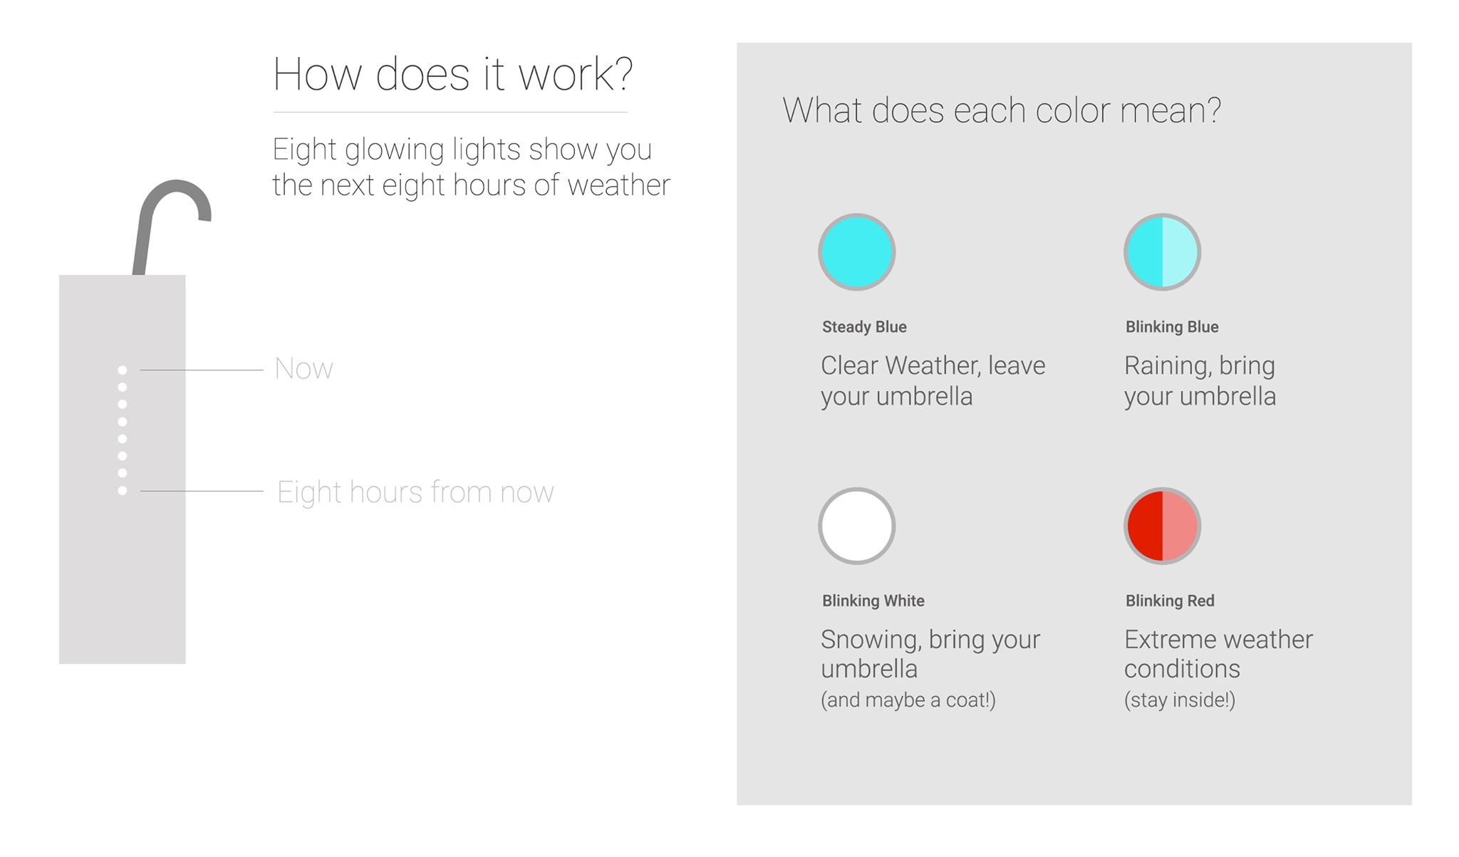This screenshot has height=857, width=1459.
Task: Click 'Clear Weather, leave your umbrella' text
Action: [x=933, y=381]
